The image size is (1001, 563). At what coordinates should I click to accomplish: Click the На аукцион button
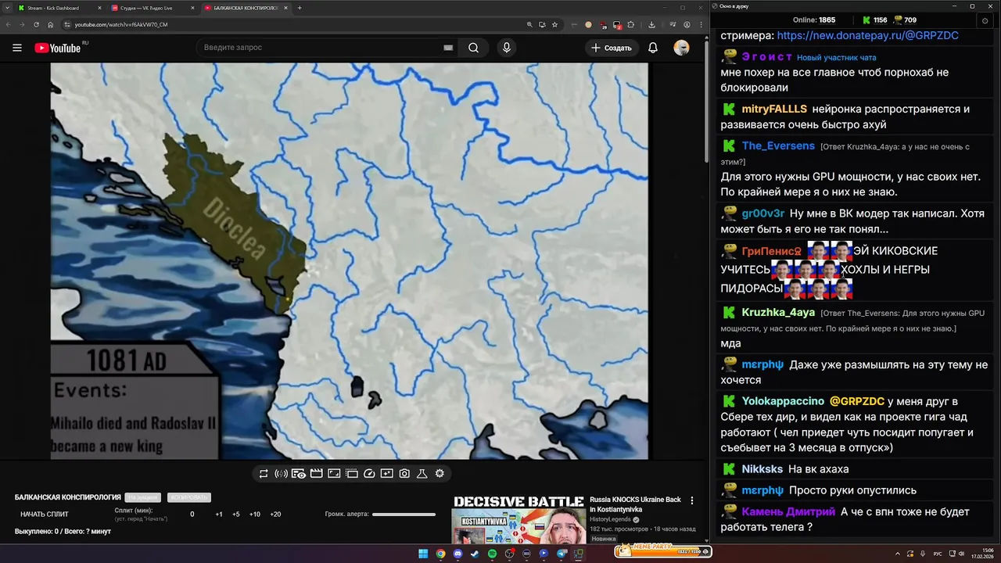coord(143,497)
